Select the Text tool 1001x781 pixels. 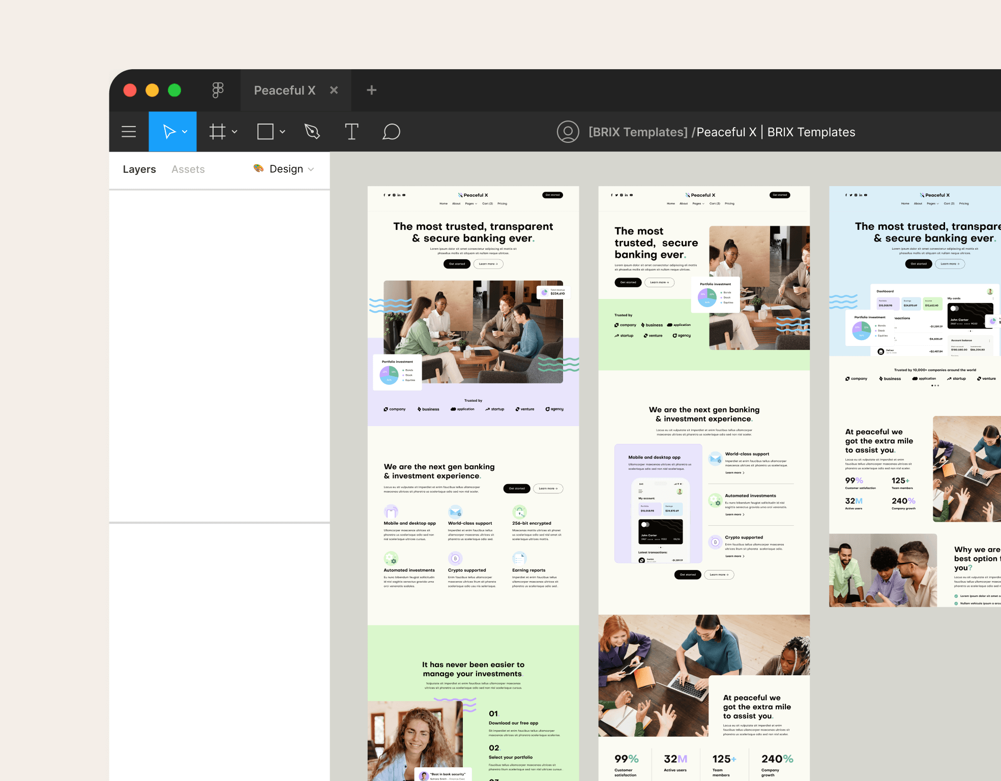point(351,131)
